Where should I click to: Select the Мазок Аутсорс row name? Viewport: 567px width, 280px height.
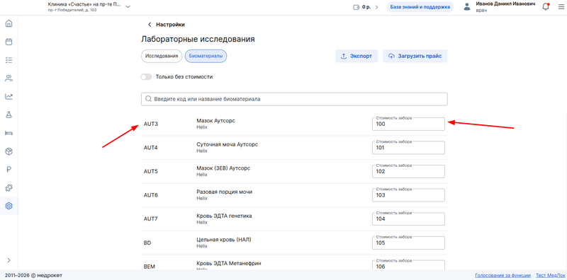[216, 121]
